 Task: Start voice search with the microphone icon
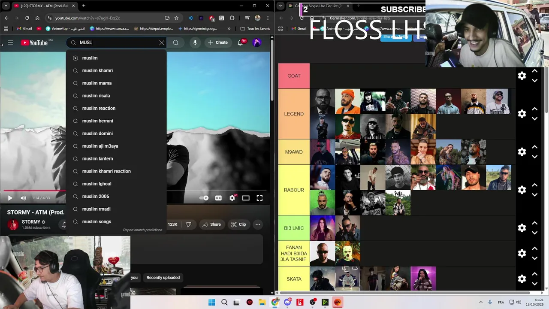[x=195, y=42]
